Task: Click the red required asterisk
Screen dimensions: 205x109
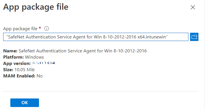Action: [x=40, y=28]
